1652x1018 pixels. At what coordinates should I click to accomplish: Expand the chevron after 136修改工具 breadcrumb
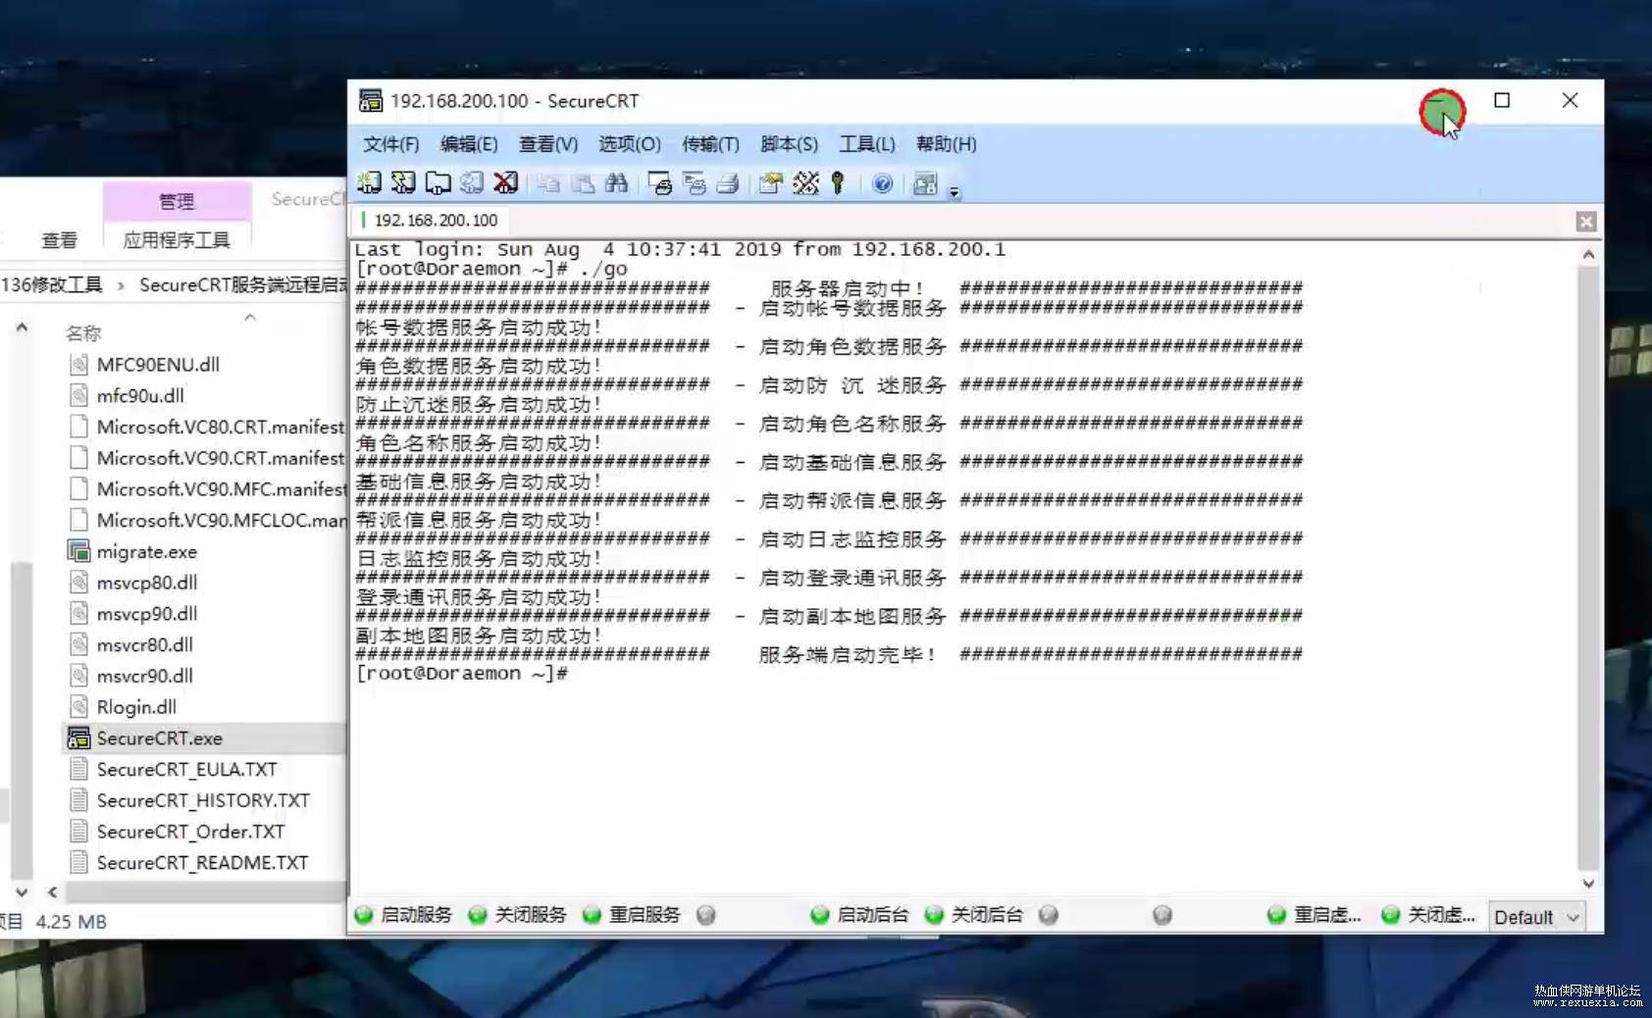tap(121, 285)
